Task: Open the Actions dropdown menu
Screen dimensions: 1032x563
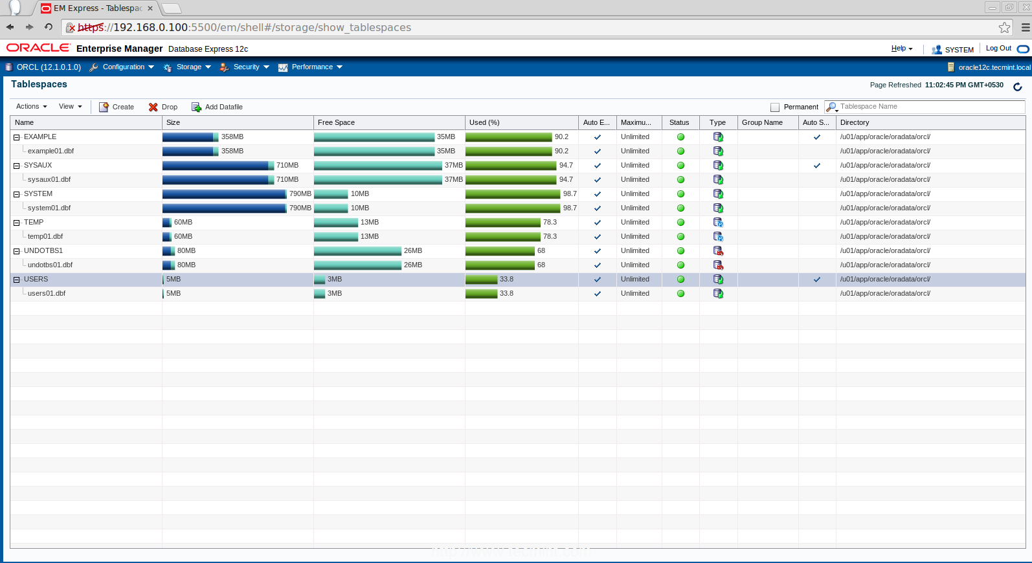Action: [x=31, y=107]
